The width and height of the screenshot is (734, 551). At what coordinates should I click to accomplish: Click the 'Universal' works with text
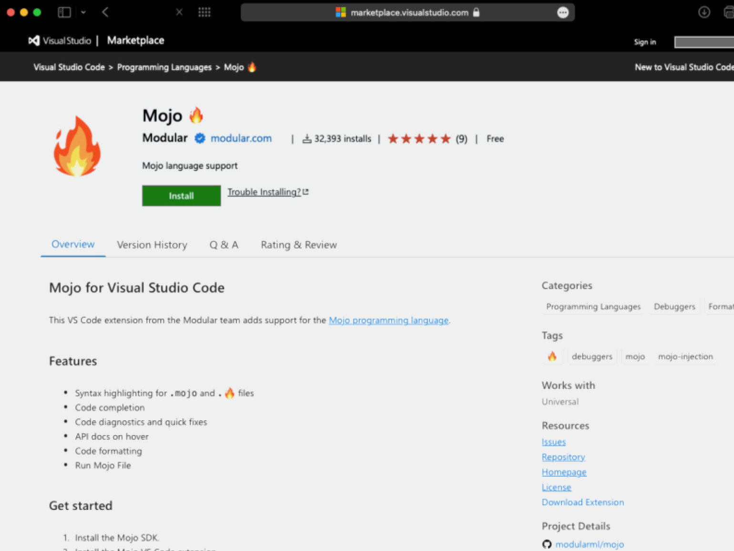coord(560,402)
